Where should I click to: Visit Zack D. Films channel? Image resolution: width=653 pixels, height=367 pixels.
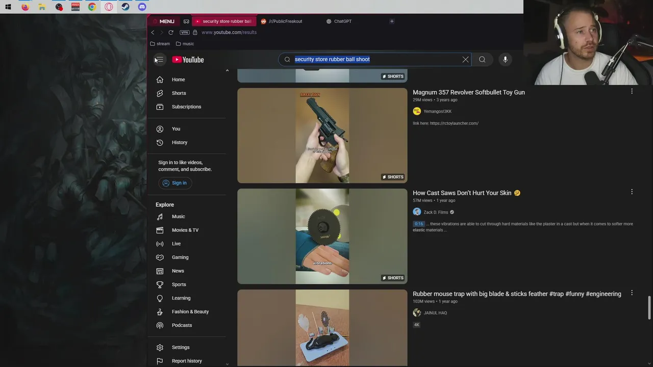point(436,212)
